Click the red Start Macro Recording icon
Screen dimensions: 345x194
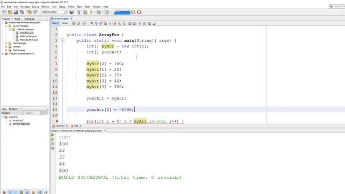click(x=140, y=23)
